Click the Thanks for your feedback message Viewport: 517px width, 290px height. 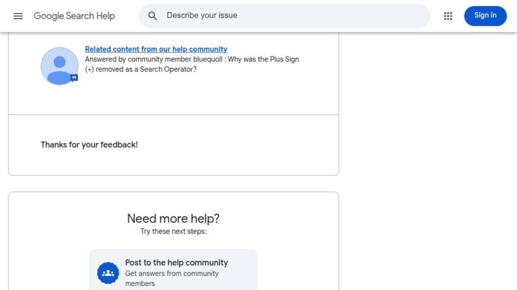[x=89, y=145]
